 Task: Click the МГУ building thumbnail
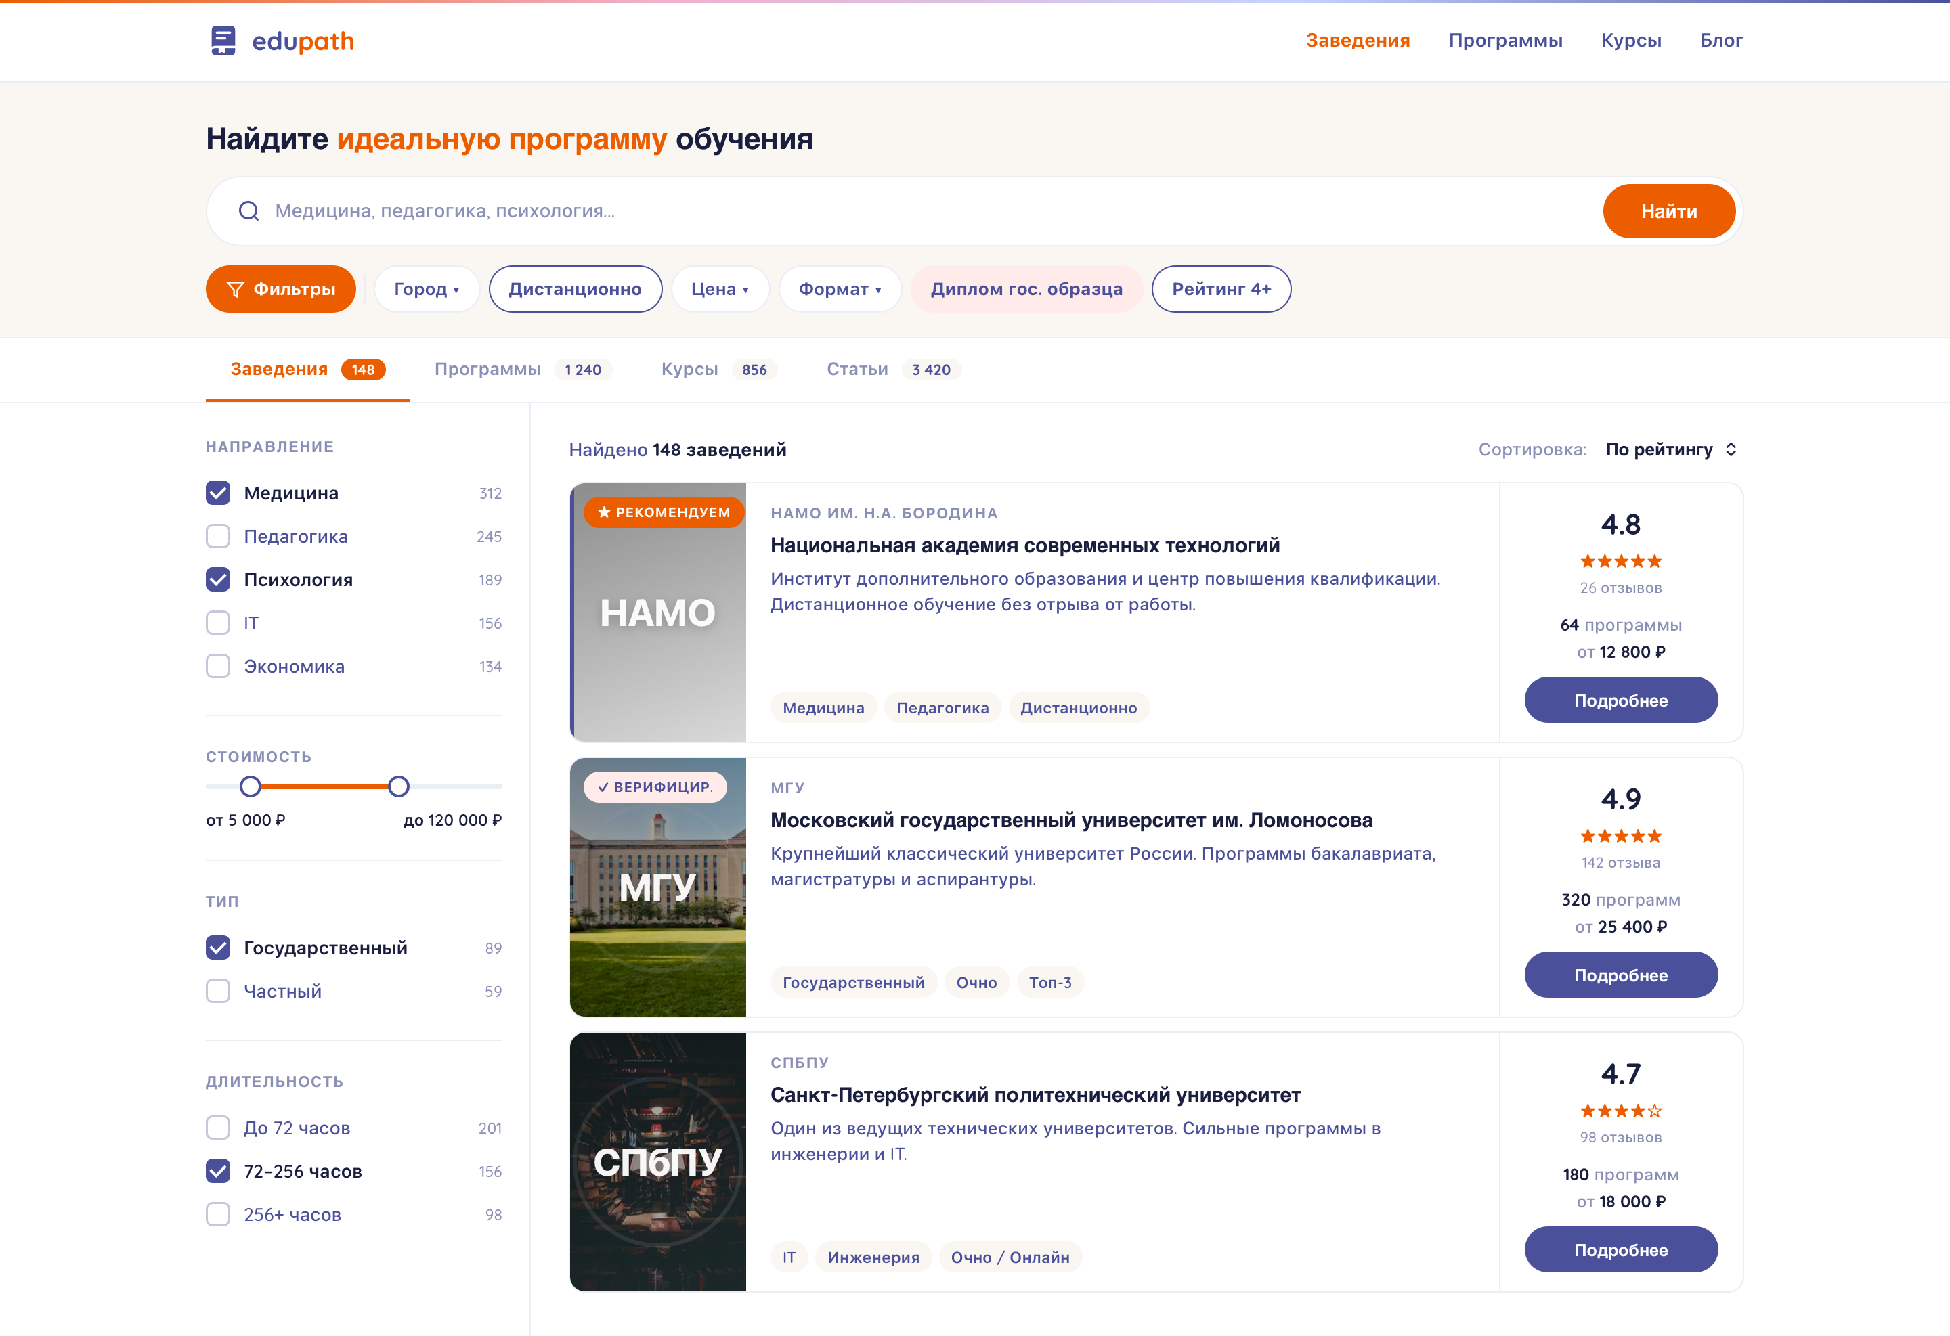[x=658, y=887]
